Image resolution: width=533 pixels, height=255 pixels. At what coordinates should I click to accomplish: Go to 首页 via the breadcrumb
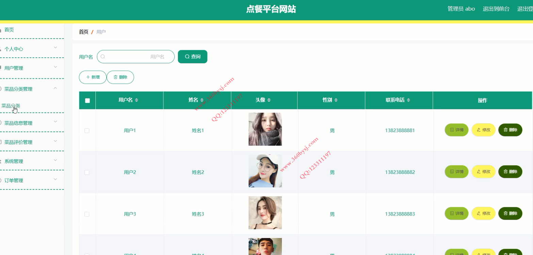(x=84, y=32)
